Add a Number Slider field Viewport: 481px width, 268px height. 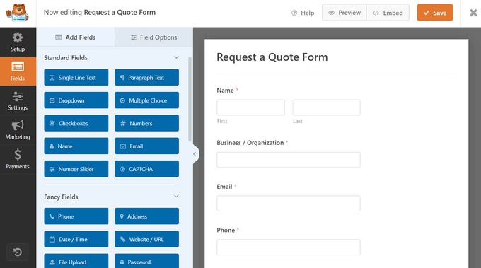(x=76, y=169)
